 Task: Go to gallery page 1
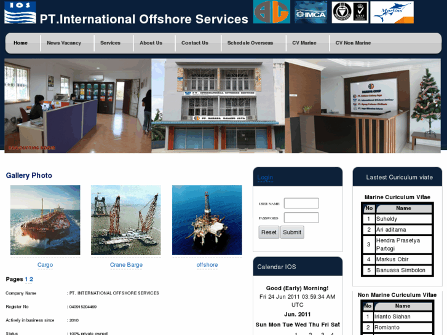coord(26,279)
